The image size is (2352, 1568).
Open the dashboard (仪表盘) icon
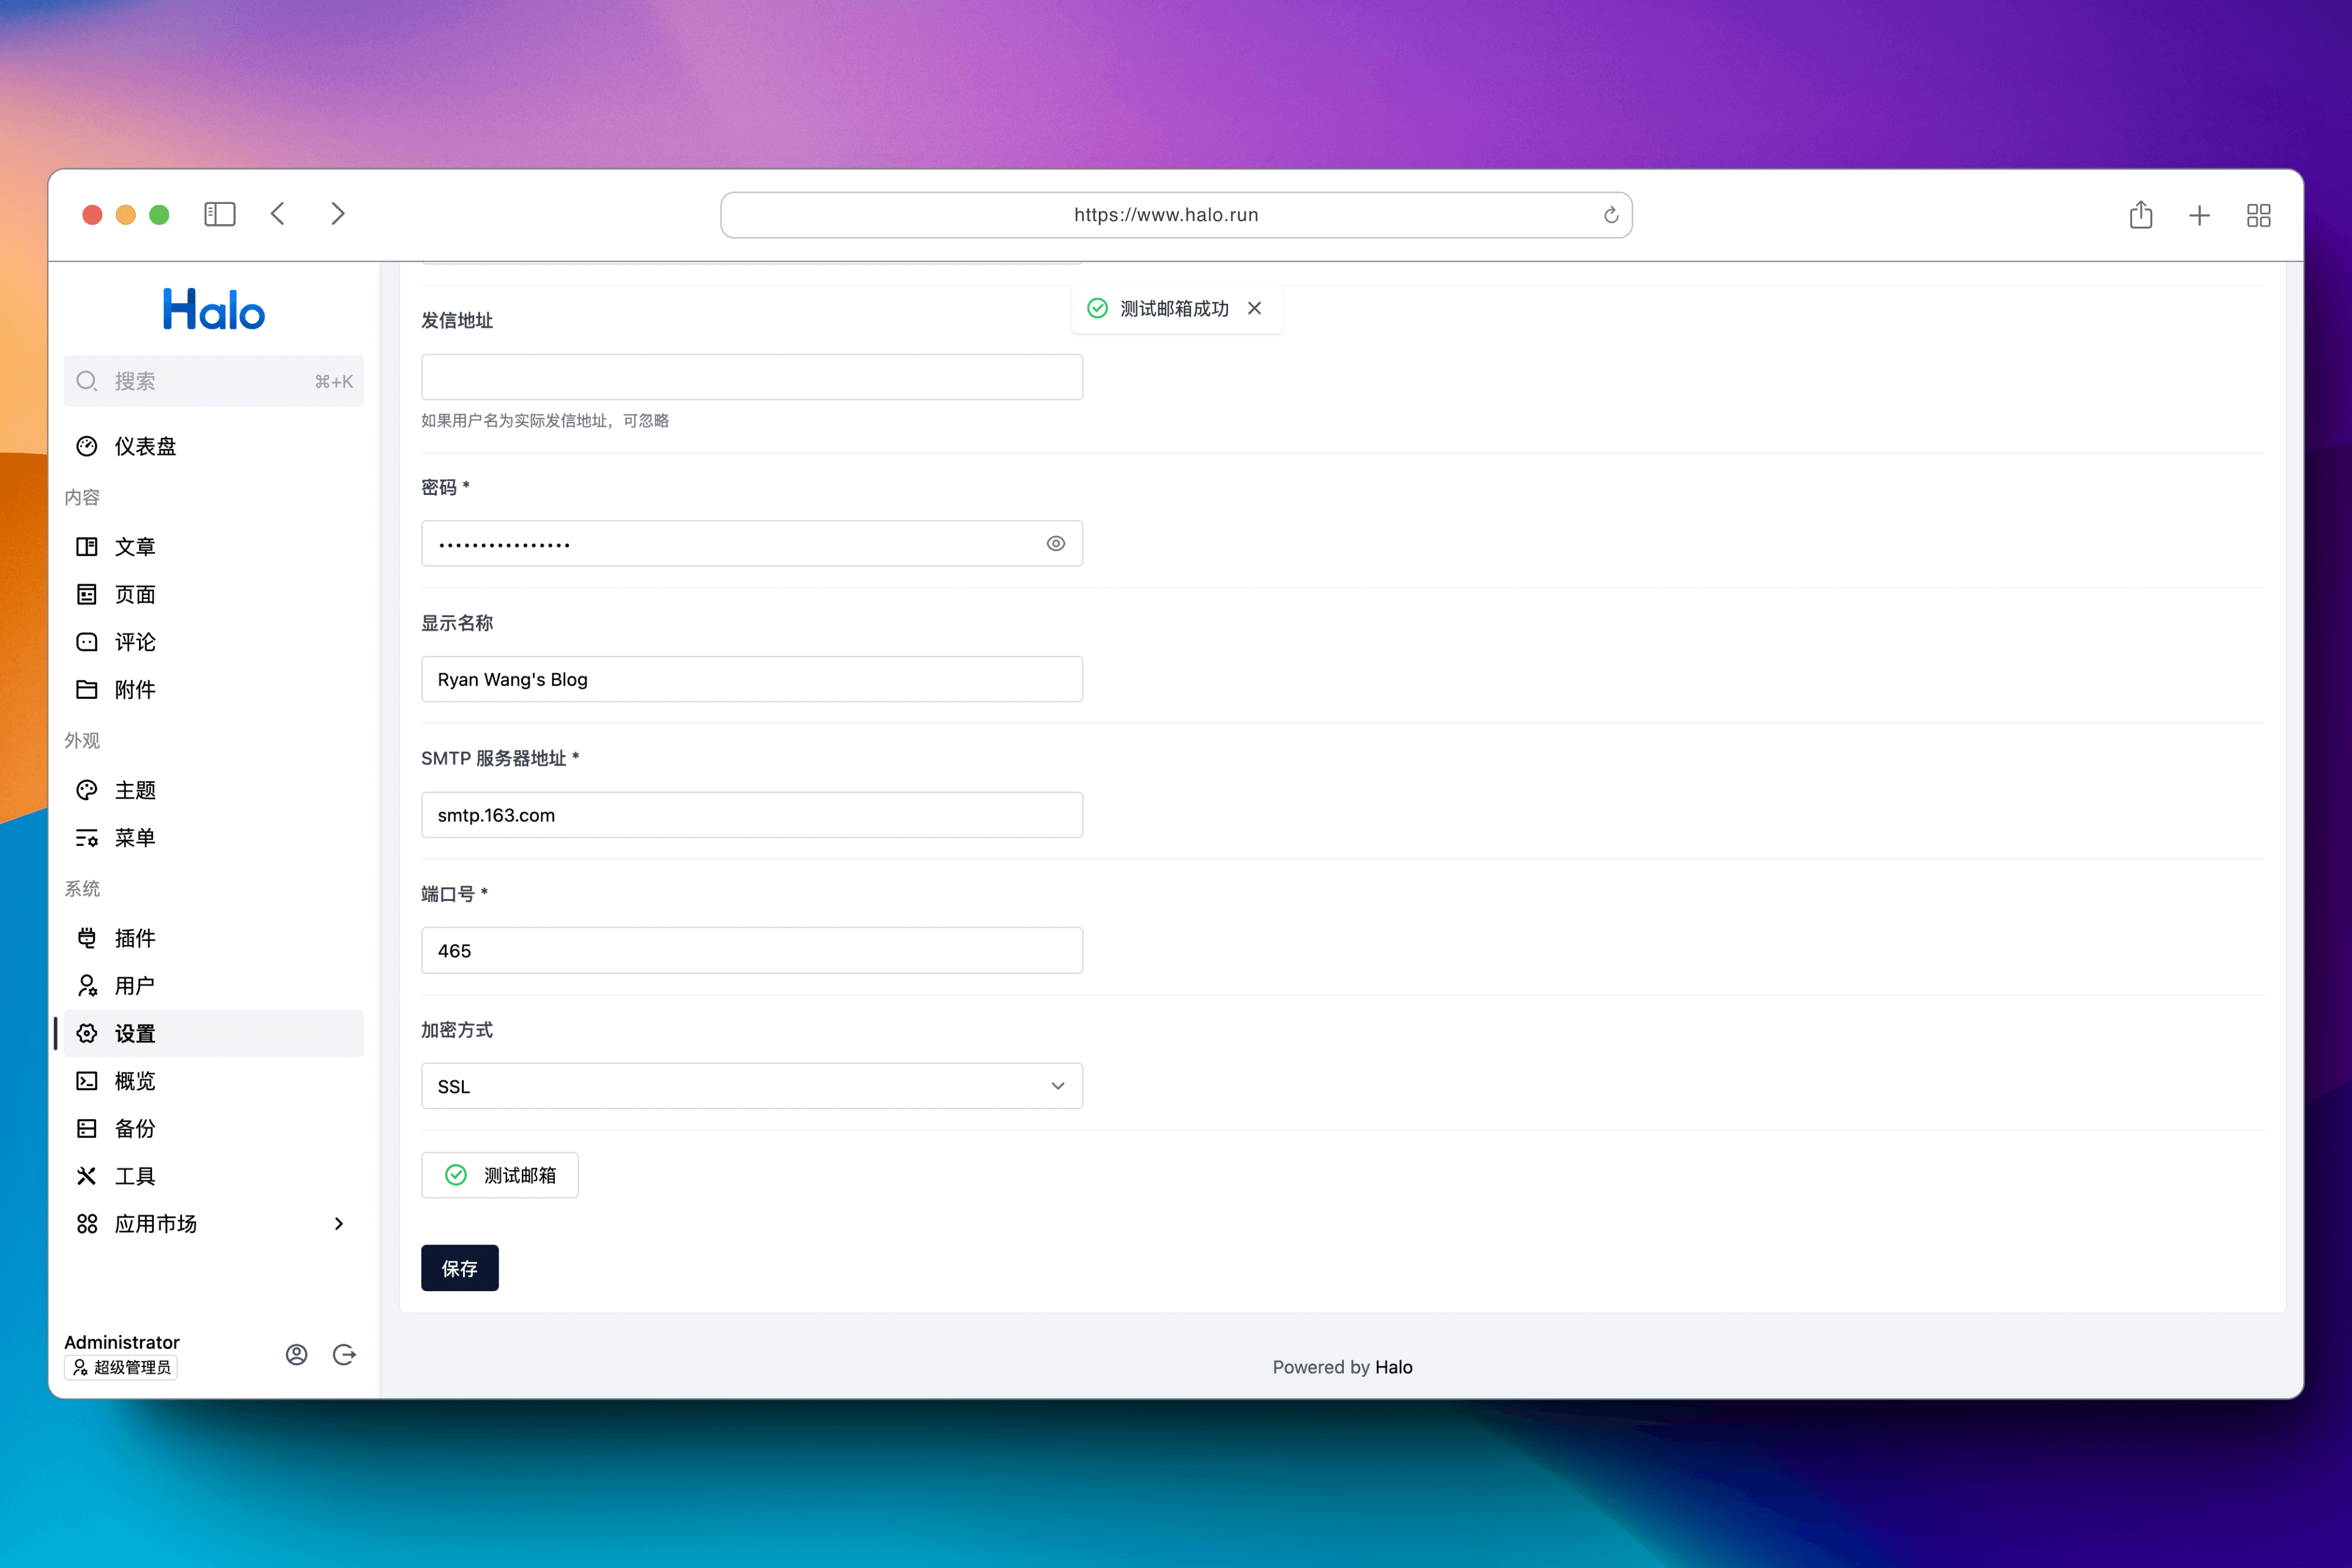(87, 446)
